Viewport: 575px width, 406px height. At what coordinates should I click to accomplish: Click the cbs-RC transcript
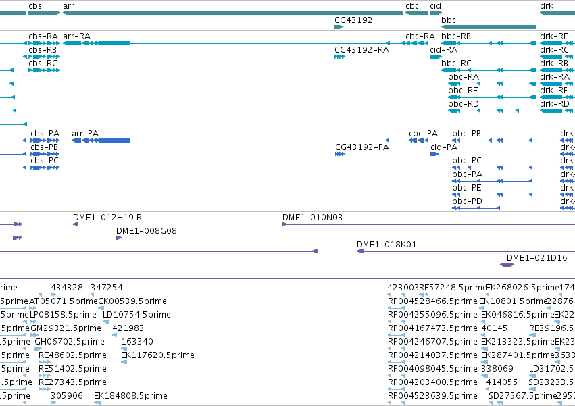pos(44,70)
